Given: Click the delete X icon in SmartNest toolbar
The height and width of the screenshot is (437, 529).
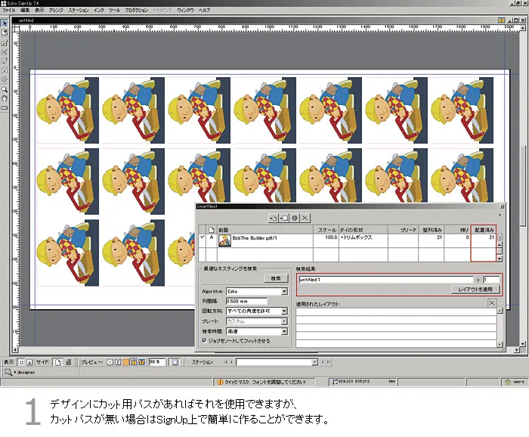Looking at the screenshot, I should pyautogui.click(x=305, y=218).
